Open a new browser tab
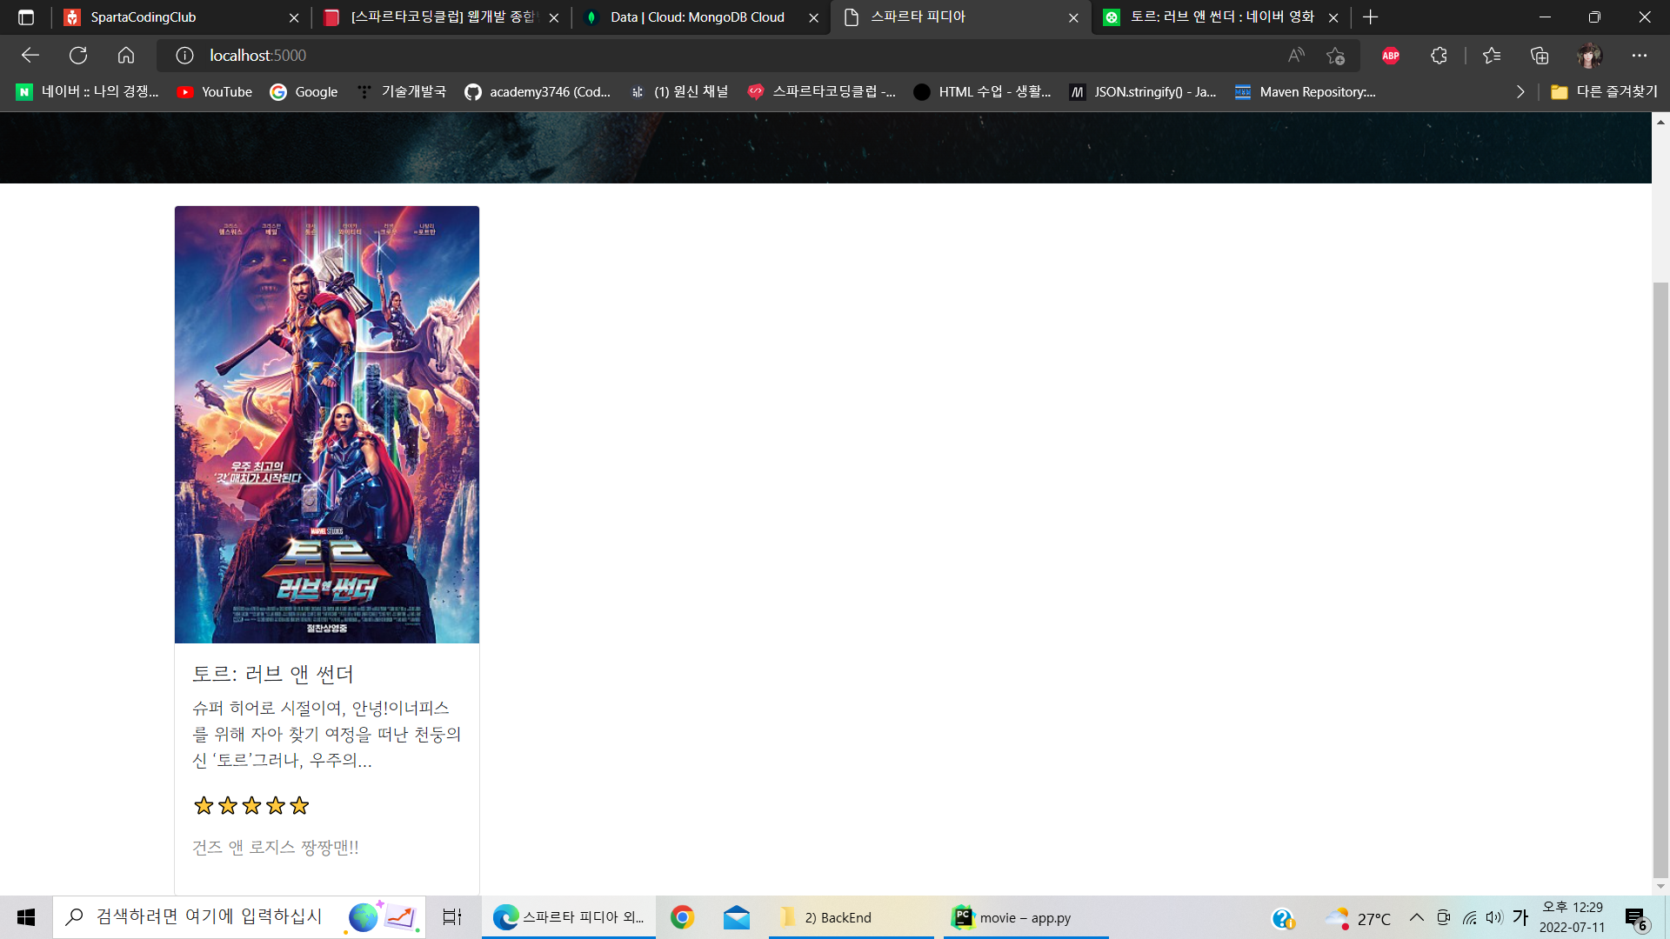 [x=1371, y=17]
